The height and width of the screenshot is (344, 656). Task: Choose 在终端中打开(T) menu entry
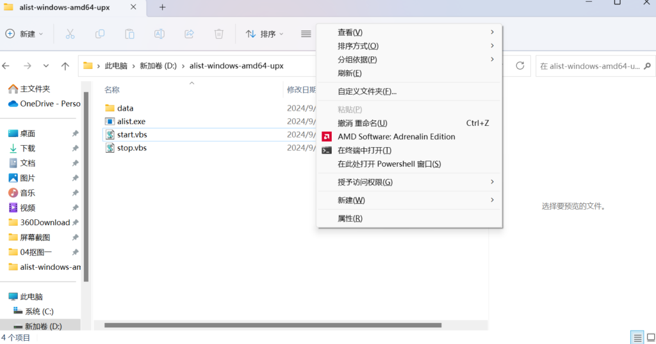(x=409, y=150)
